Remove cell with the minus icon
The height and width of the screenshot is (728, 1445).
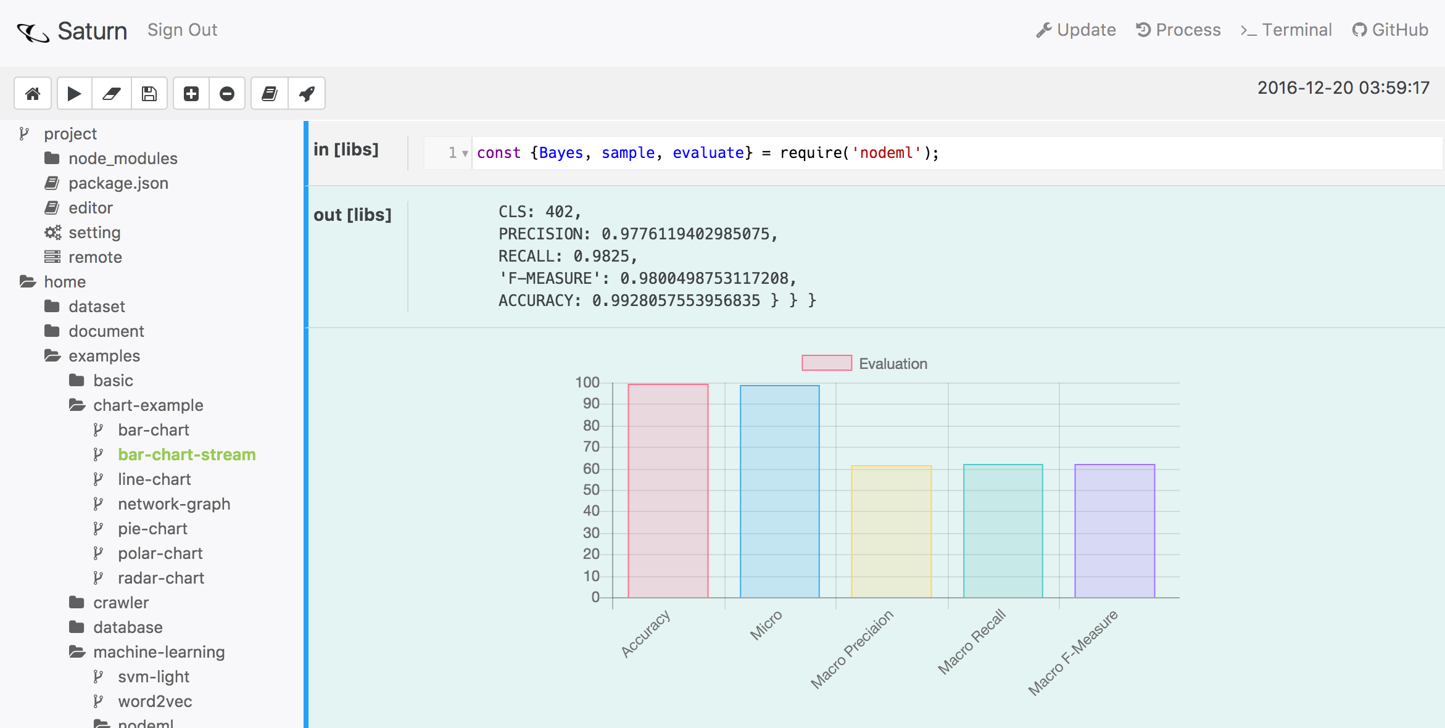coord(227,94)
